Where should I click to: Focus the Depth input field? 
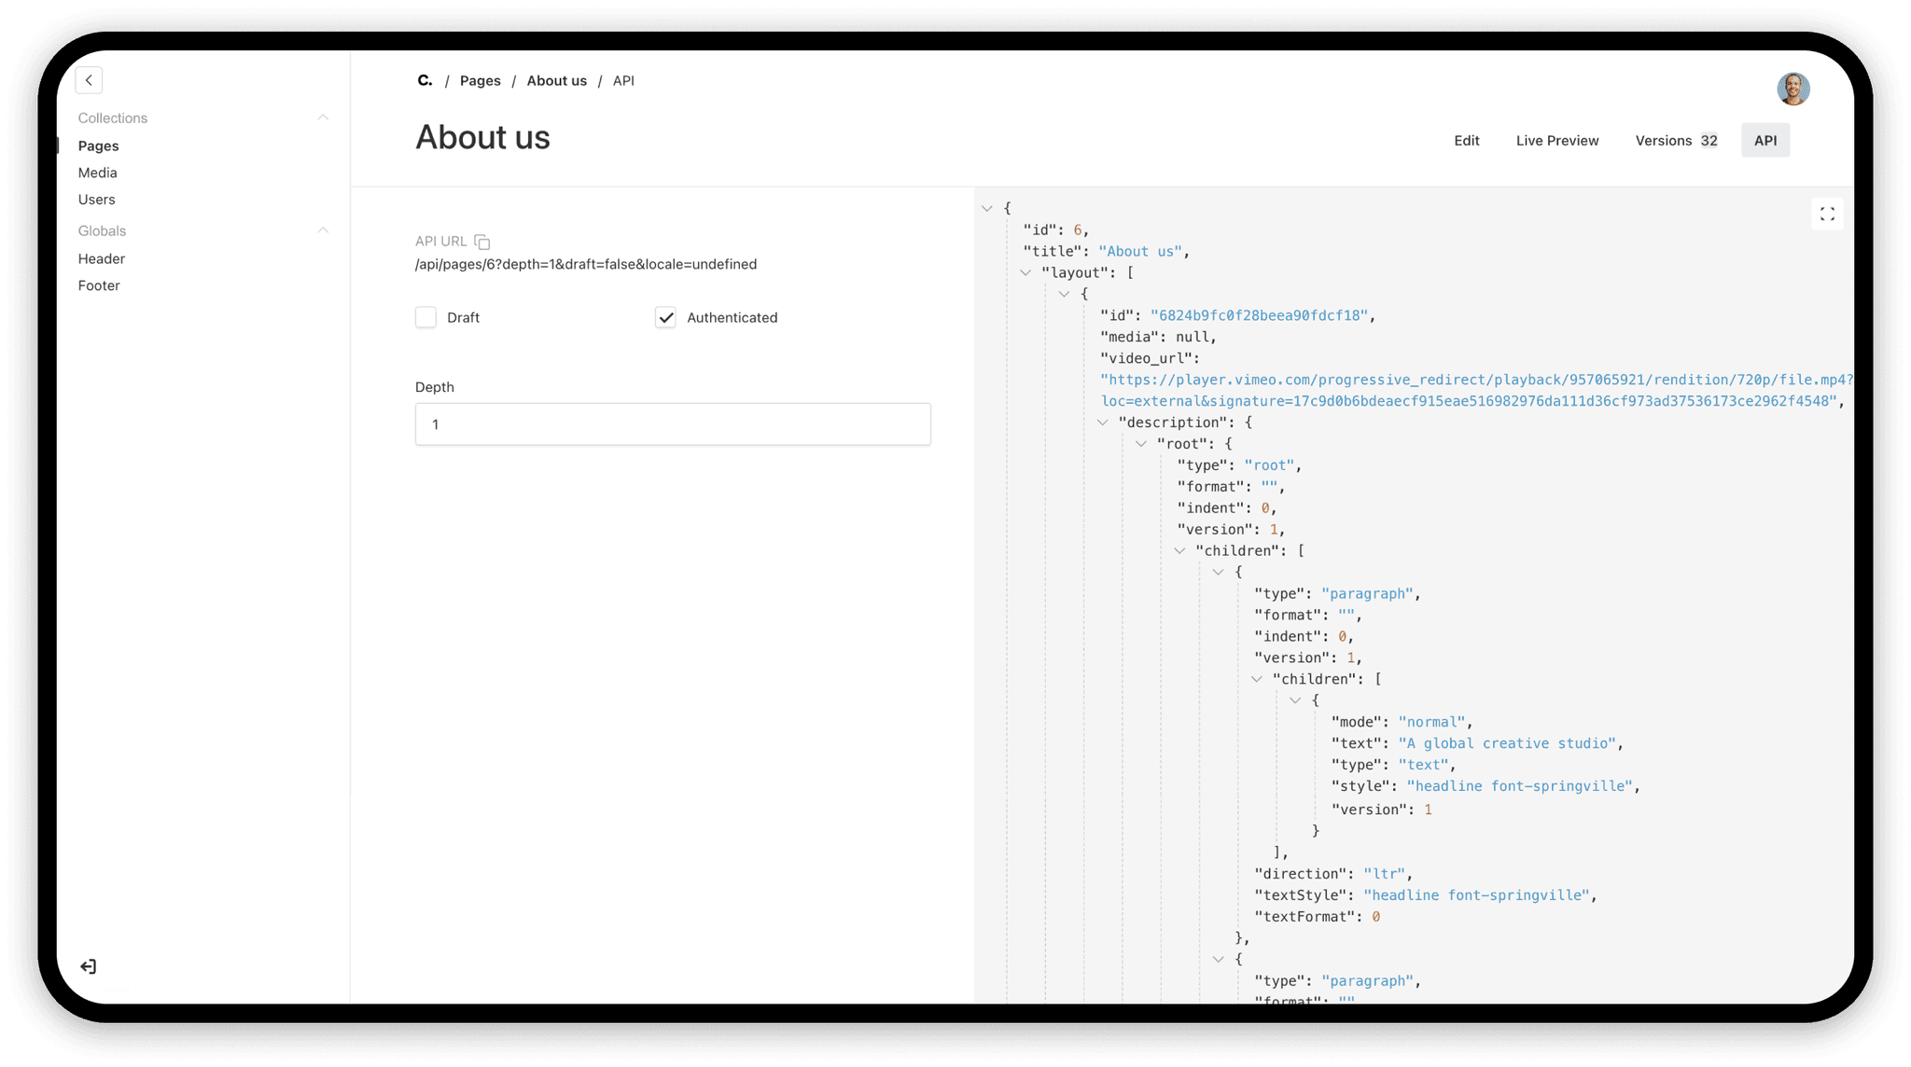672,424
